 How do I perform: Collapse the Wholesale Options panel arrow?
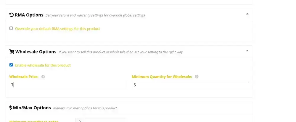point(247,51)
